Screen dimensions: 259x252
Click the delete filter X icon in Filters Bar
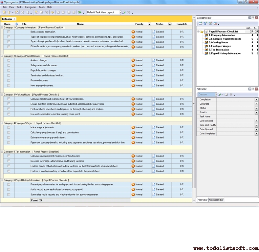click(231, 94)
